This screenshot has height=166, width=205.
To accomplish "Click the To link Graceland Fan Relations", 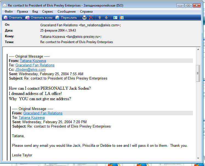I will 35,65.
